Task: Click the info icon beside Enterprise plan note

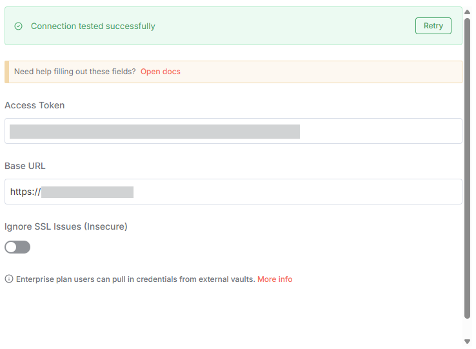Action: point(9,279)
